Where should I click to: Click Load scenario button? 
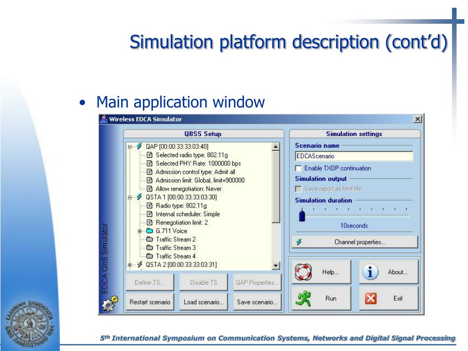point(203,302)
